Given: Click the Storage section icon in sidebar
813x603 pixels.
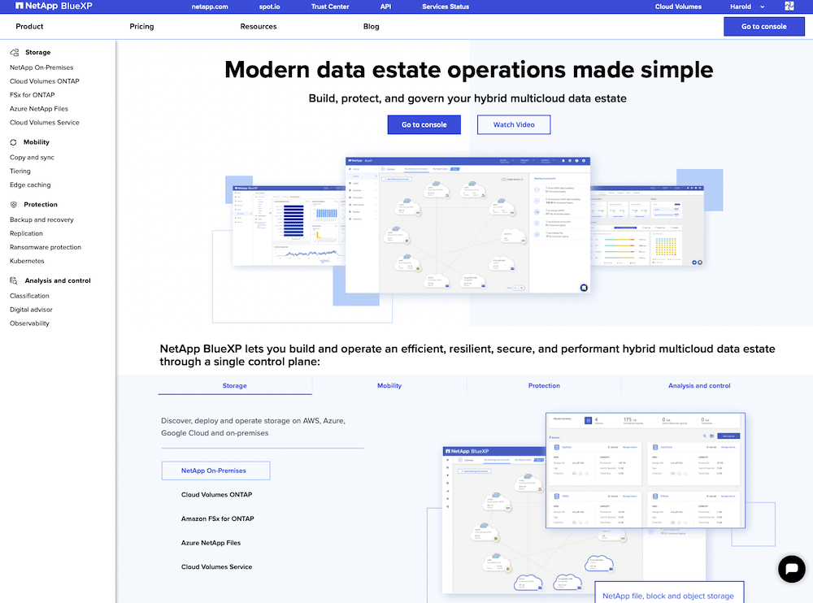Looking at the screenshot, I should point(15,52).
